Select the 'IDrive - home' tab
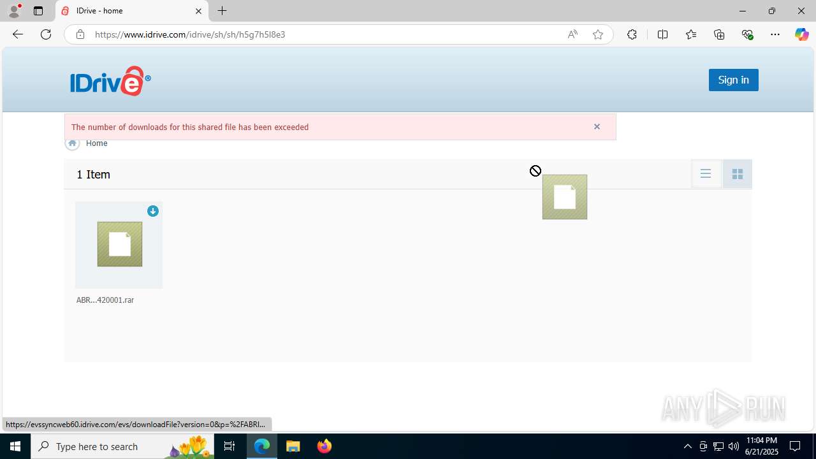 pyautogui.click(x=132, y=11)
